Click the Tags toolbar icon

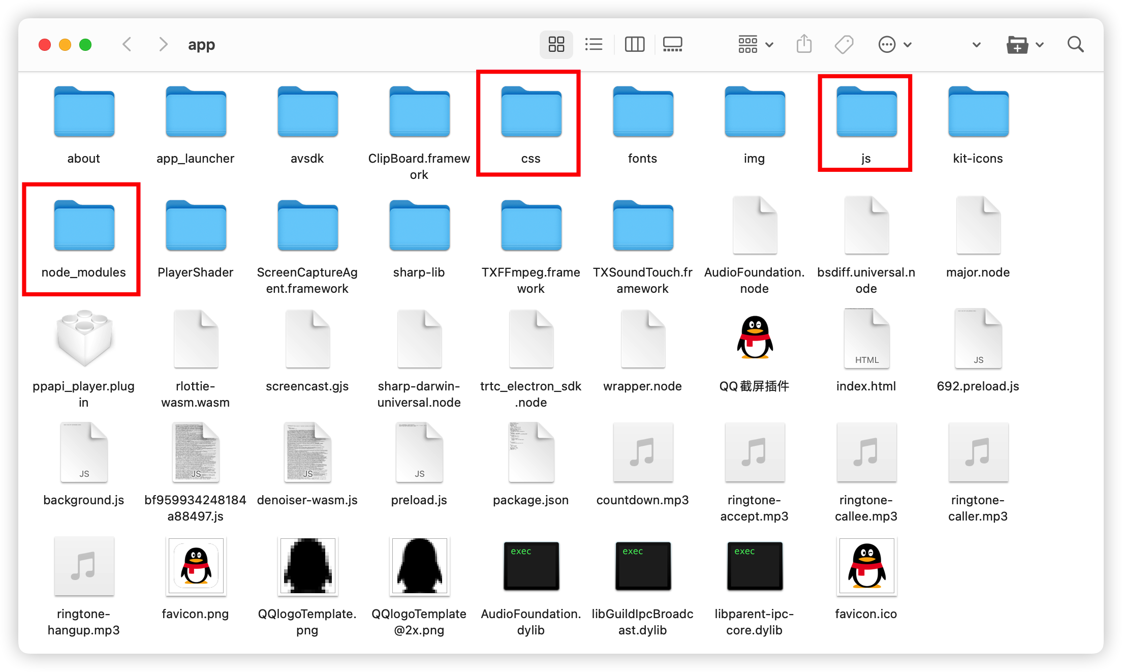[844, 45]
